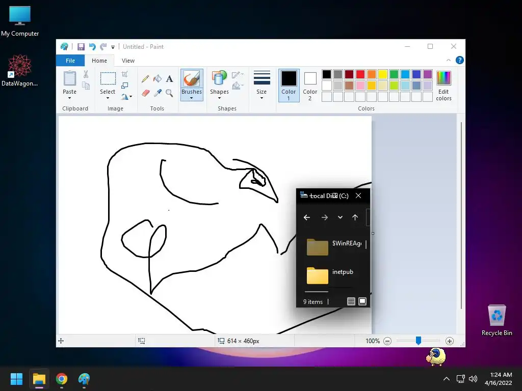The height and width of the screenshot is (391, 522).
Task: Click the Edit colors rainbow icon
Action: click(x=444, y=78)
